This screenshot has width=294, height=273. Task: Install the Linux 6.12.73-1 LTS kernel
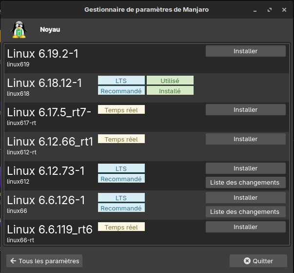[245, 168]
